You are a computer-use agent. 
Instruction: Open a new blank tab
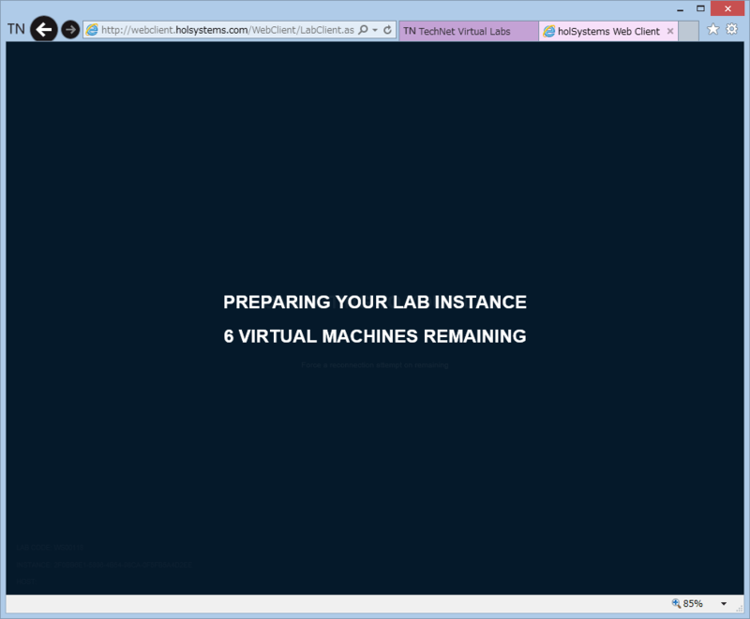(689, 31)
